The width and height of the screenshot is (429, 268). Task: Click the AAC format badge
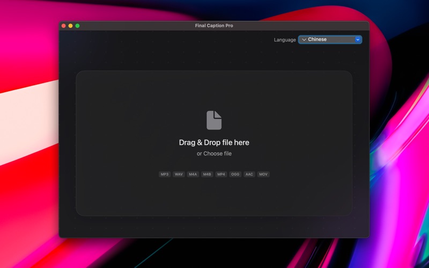pos(249,174)
